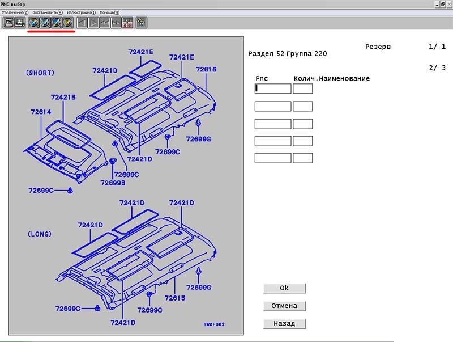The image size is (453, 342).
Task: Click the Pnc column header
Action: pyautogui.click(x=262, y=78)
